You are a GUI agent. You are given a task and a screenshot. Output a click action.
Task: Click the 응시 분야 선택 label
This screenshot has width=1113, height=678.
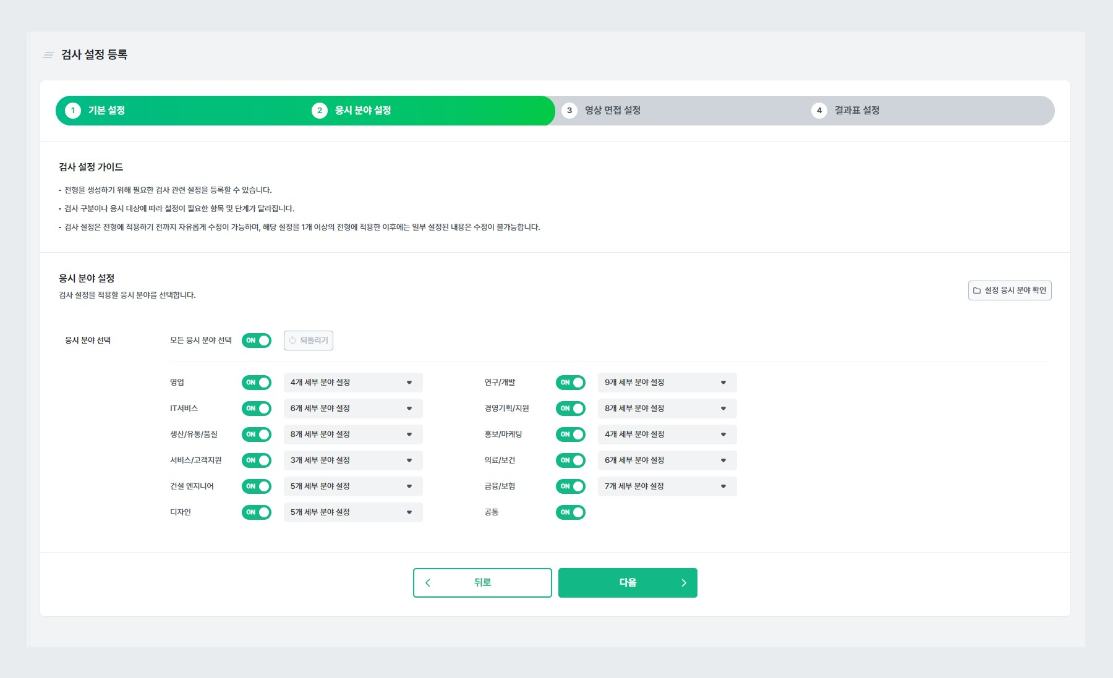[88, 341]
